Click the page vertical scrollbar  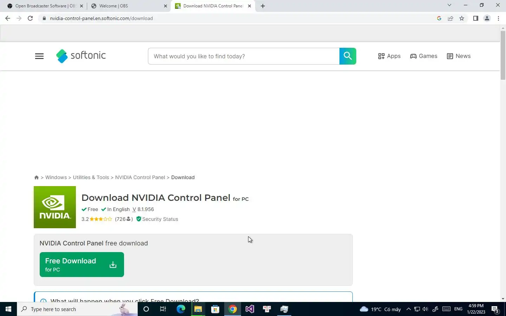503,56
